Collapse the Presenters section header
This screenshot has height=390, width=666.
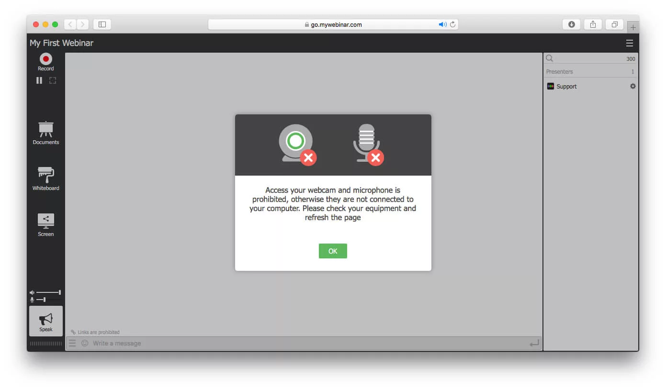click(x=561, y=71)
